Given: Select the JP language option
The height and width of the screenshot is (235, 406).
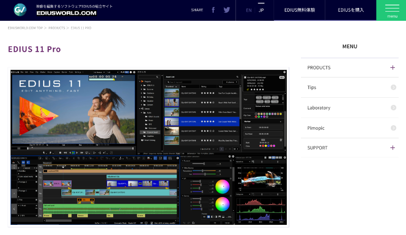Looking at the screenshot, I should [261, 10].
